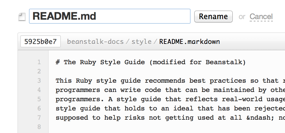Select line number 8 in the gutter
Viewport: 285px width, 133px height.
pyautogui.click(x=39, y=127)
